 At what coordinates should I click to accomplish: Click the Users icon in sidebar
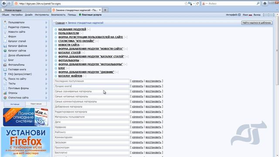tap(5, 22)
